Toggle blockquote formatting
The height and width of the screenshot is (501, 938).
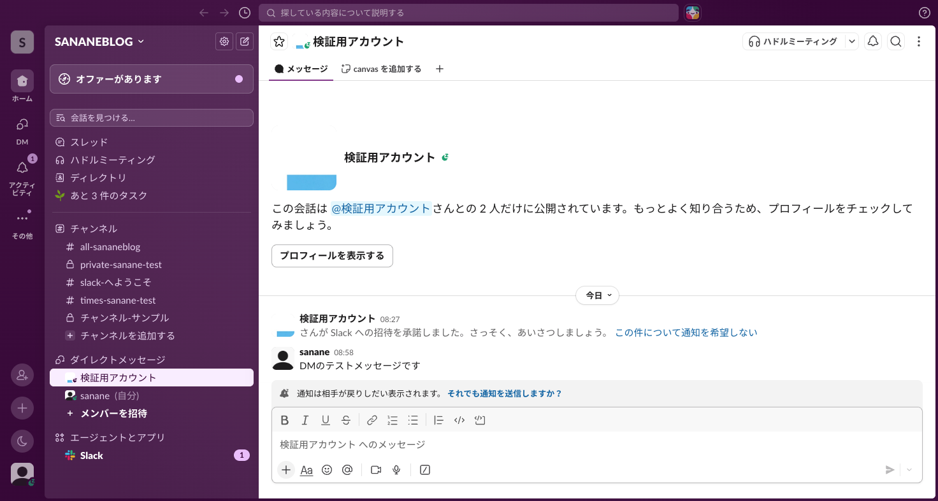pyautogui.click(x=438, y=420)
